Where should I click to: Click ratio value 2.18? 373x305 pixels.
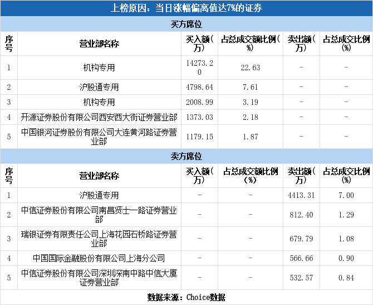click(251, 117)
